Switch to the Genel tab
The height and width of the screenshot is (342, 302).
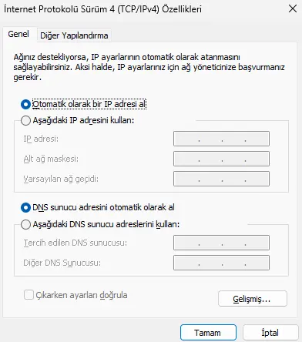(x=18, y=34)
